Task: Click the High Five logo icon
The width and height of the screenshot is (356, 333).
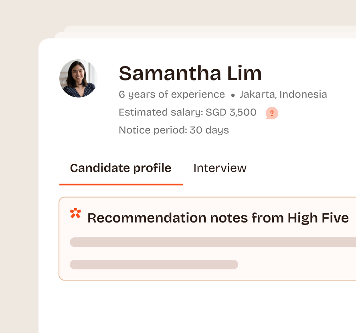Action: (75, 214)
